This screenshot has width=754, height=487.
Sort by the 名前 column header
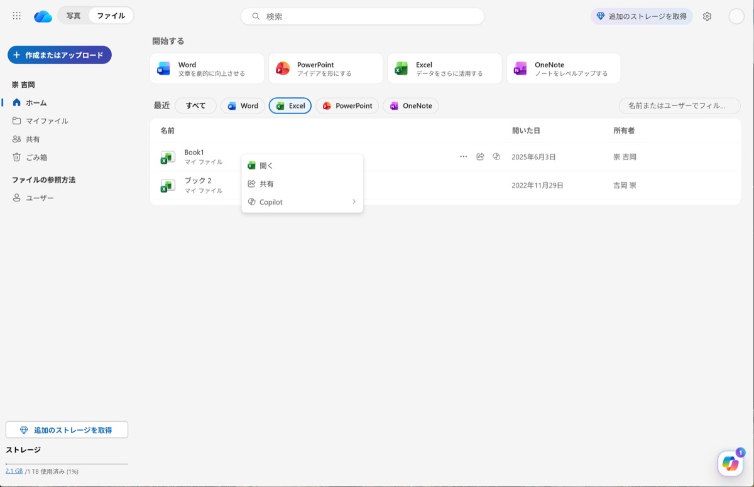pyautogui.click(x=167, y=131)
